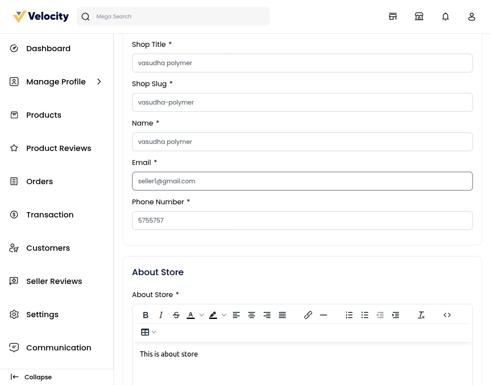Insert horizontal rule in editor
The height and width of the screenshot is (385, 491).
(x=324, y=315)
